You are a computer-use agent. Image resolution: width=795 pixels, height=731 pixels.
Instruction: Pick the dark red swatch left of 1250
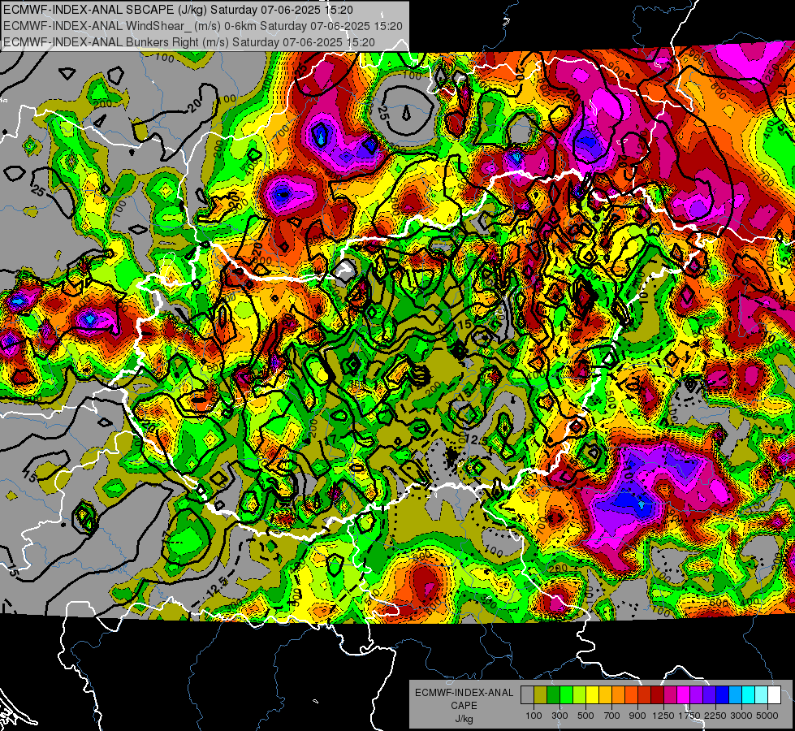point(658,695)
